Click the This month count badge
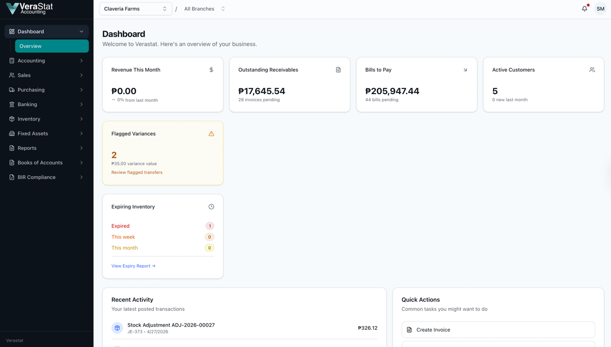The image size is (611, 347). (209, 248)
